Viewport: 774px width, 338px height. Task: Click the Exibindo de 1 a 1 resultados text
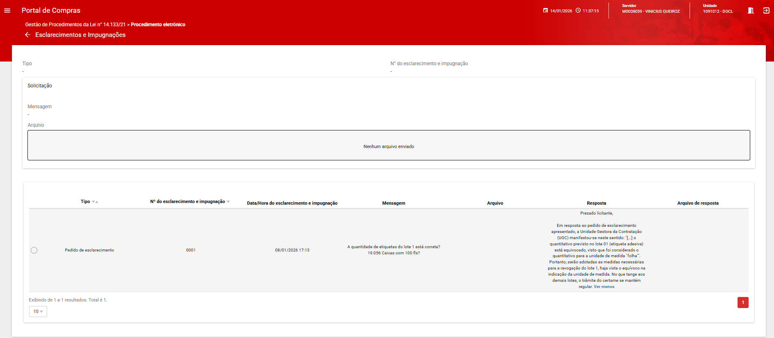tap(68, 300)
